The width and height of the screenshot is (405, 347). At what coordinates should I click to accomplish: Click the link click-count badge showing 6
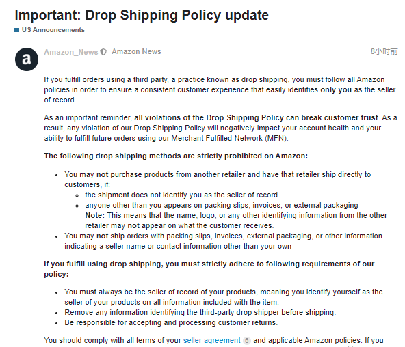(247, 341)
